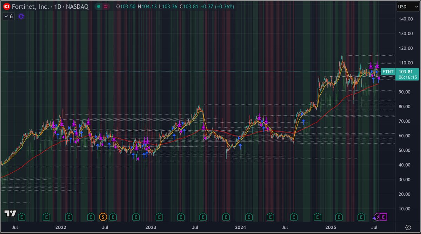Screen dimensions: 421x234
Task: Click the last earnings E marker before 2025
Action: point(317,217)
